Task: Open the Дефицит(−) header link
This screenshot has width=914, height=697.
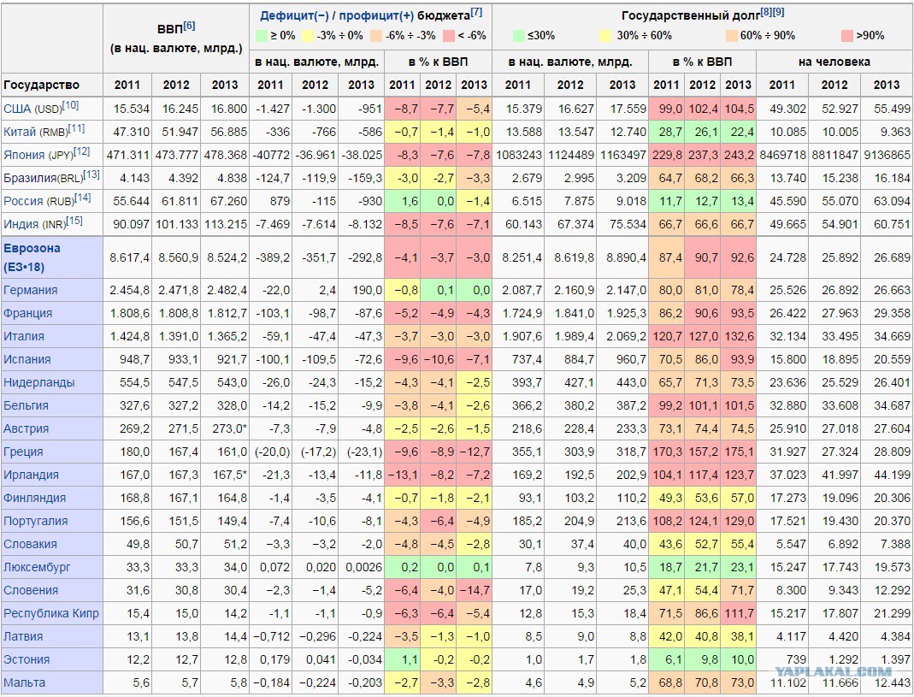Action: point(294,15)
